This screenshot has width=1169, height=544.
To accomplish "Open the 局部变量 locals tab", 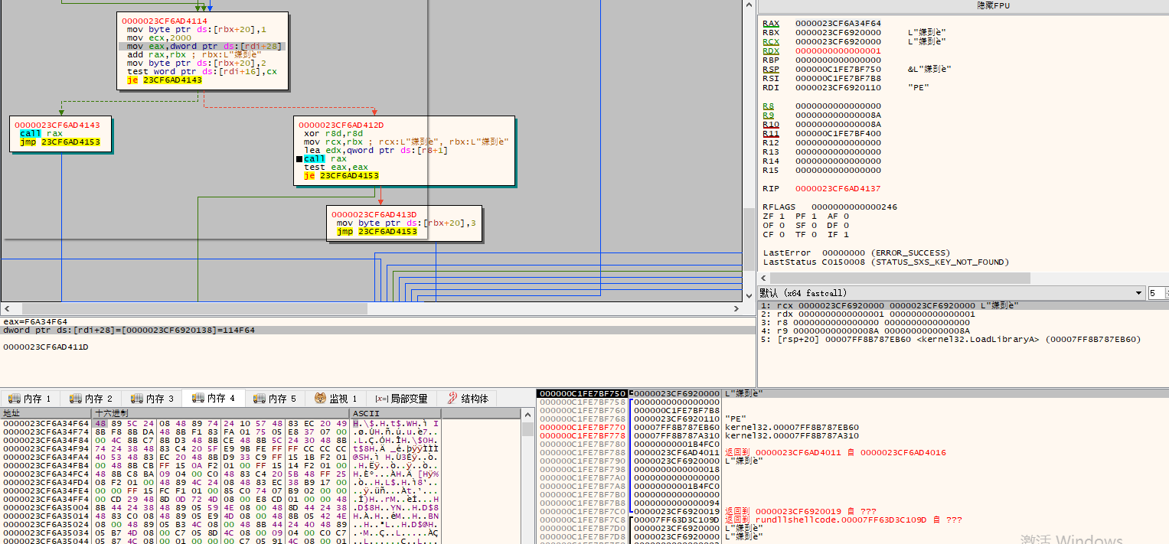I will pos(401,399).
